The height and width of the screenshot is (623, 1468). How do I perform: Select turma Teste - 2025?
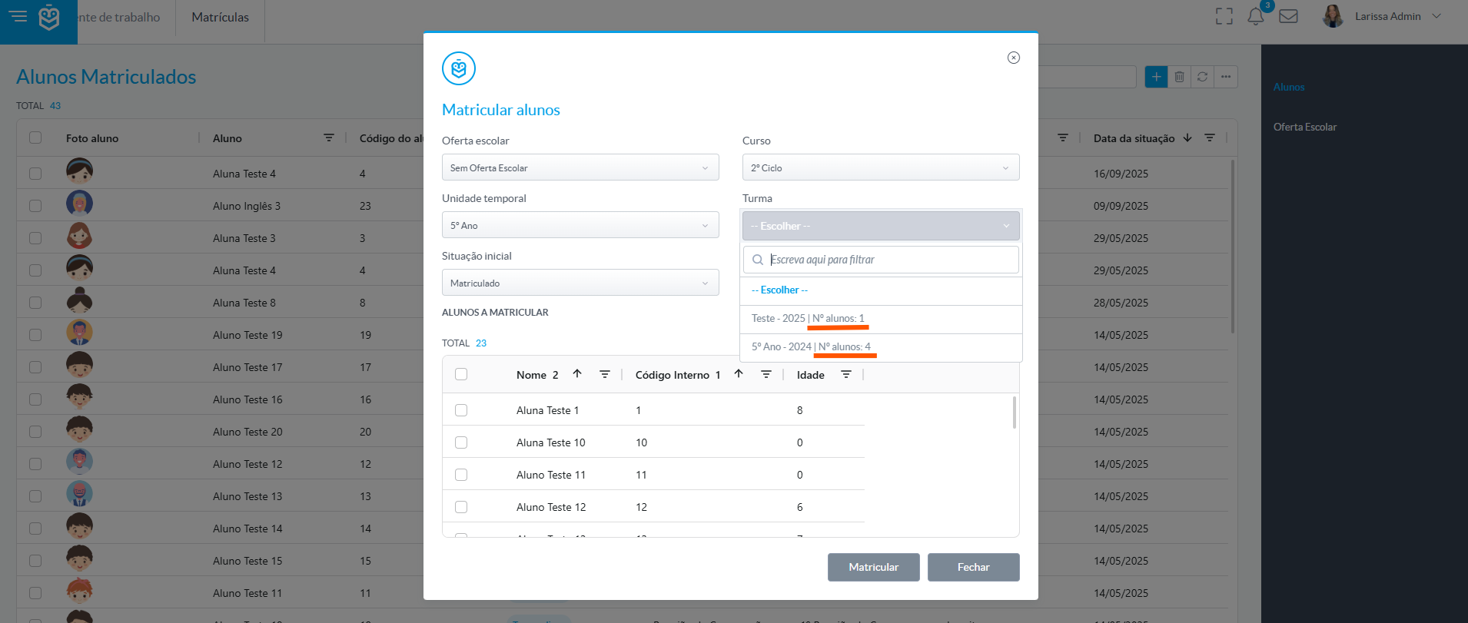[881, 319]
